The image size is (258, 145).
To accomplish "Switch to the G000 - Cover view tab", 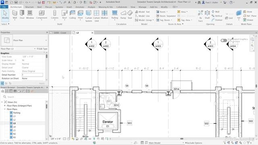I will (x=60, y=33).
